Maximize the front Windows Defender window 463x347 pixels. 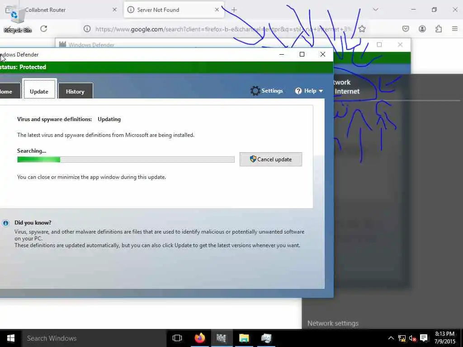(302, 54)
